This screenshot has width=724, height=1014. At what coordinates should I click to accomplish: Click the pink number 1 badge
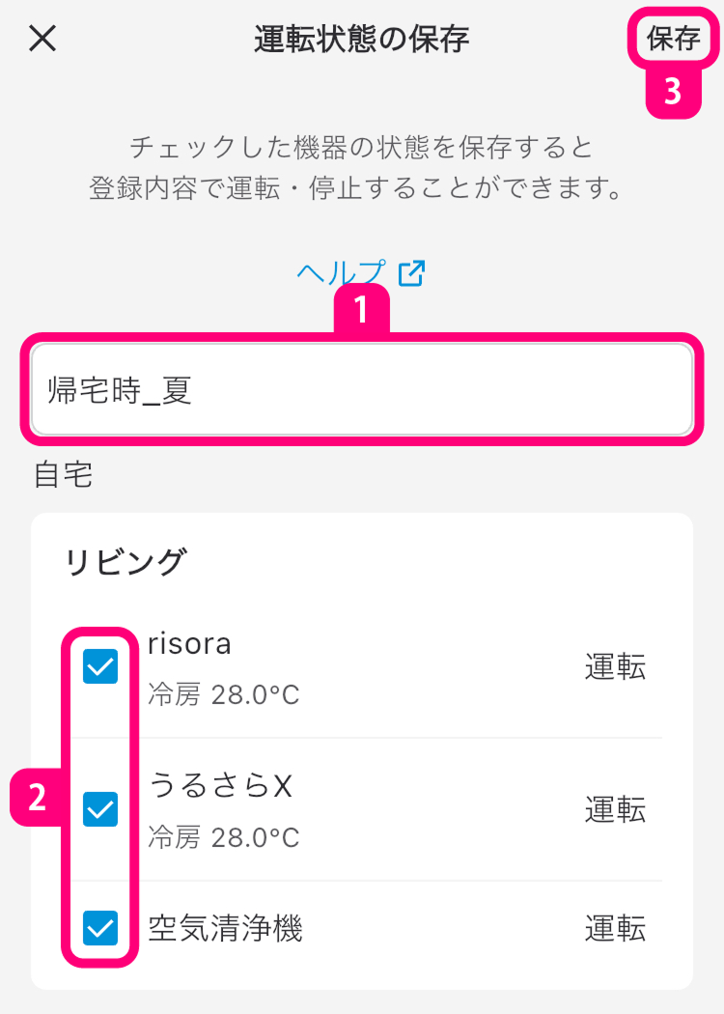coord(361,310)
